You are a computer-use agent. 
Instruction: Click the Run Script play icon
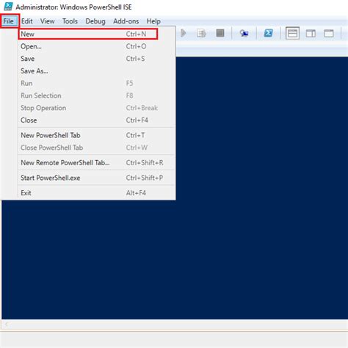click(x=184, y=33)
